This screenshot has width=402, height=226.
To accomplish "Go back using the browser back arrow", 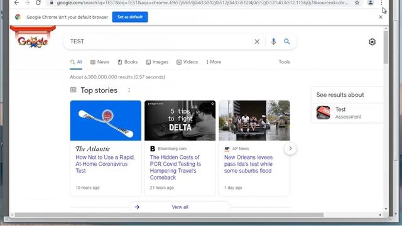I will [17, 3].
